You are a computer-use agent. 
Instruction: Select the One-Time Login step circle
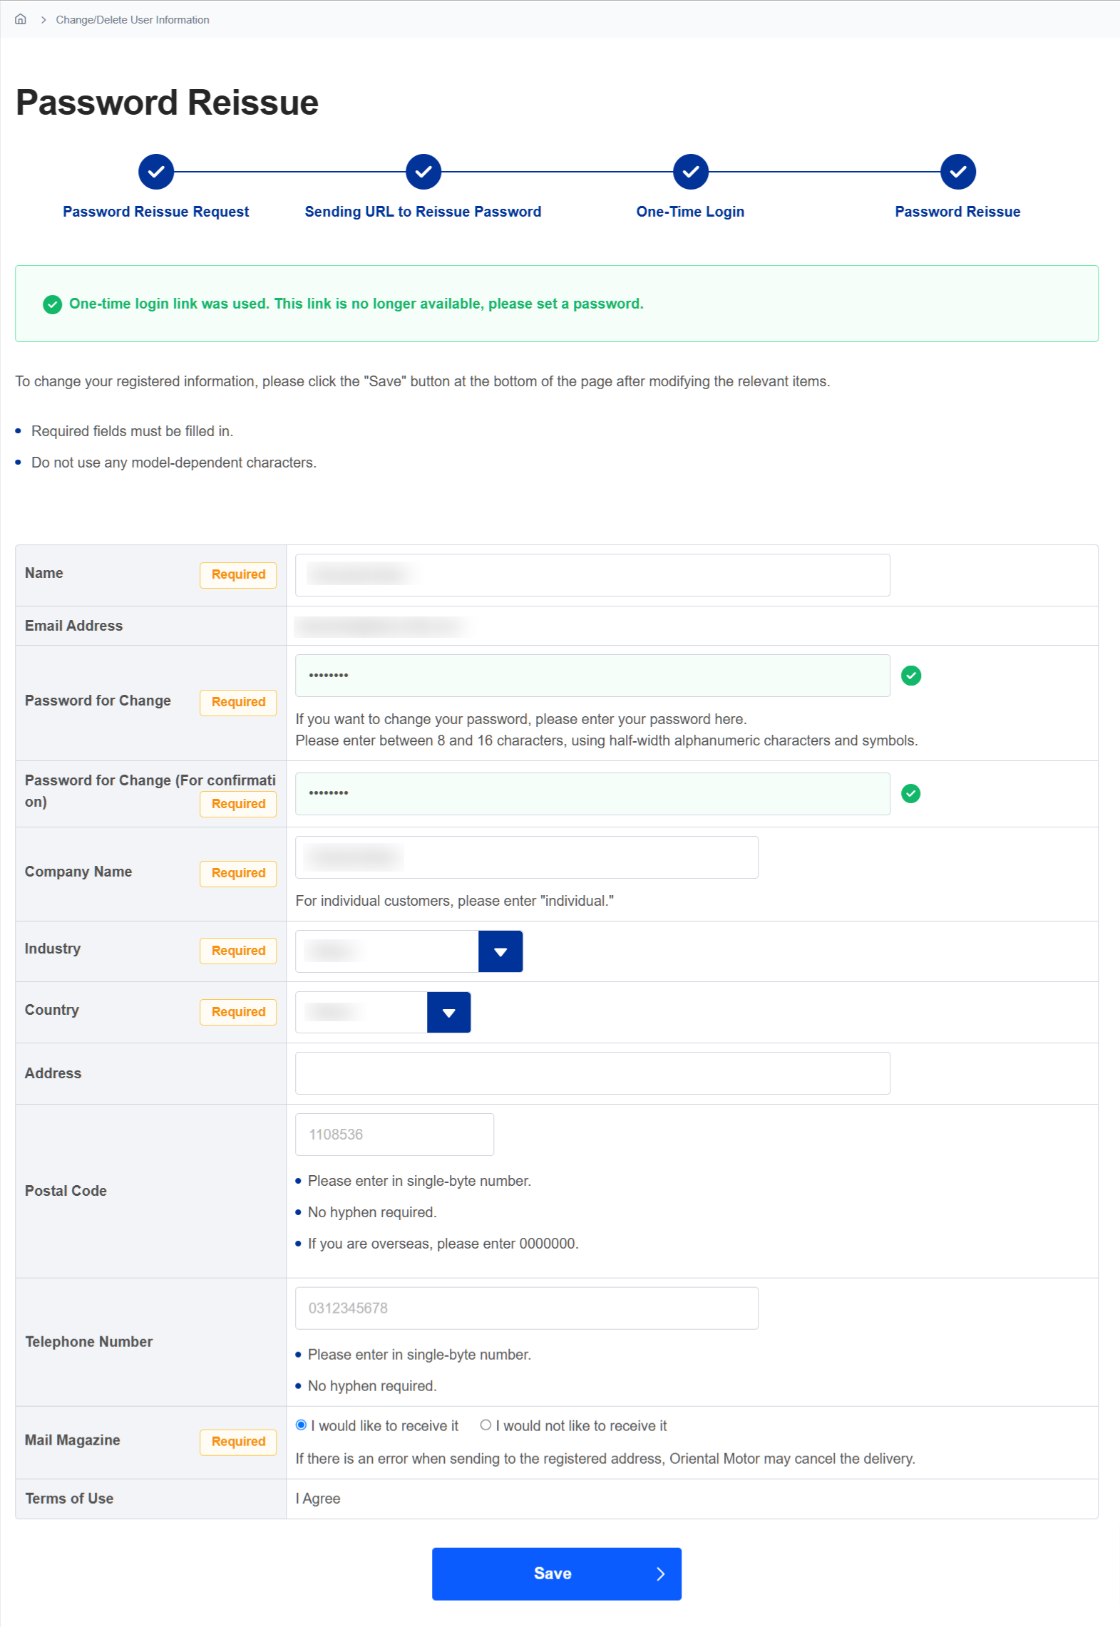click(691, 172)
